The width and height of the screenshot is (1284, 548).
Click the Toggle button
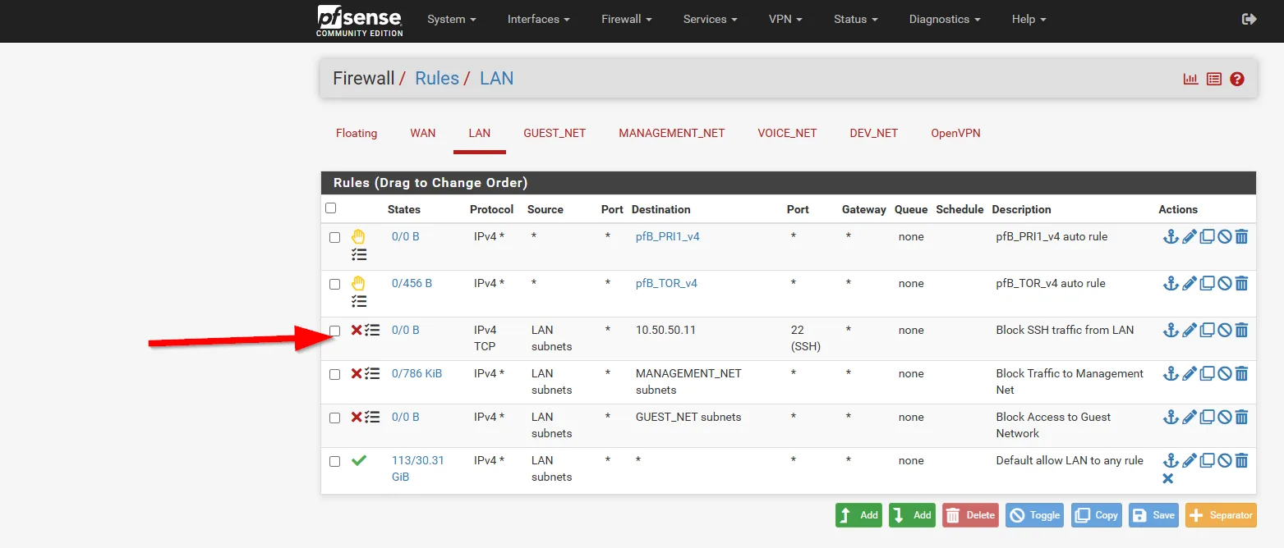click(1034, 515)
